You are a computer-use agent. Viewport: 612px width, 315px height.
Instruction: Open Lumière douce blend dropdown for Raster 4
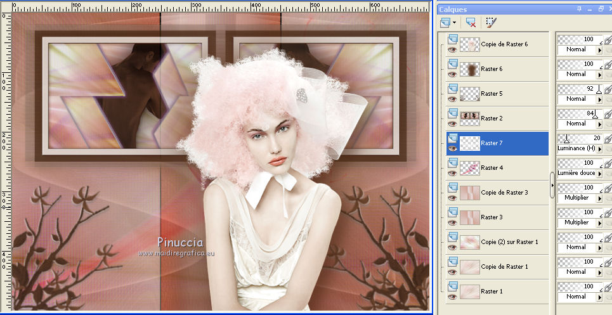[x=599, y=174]
